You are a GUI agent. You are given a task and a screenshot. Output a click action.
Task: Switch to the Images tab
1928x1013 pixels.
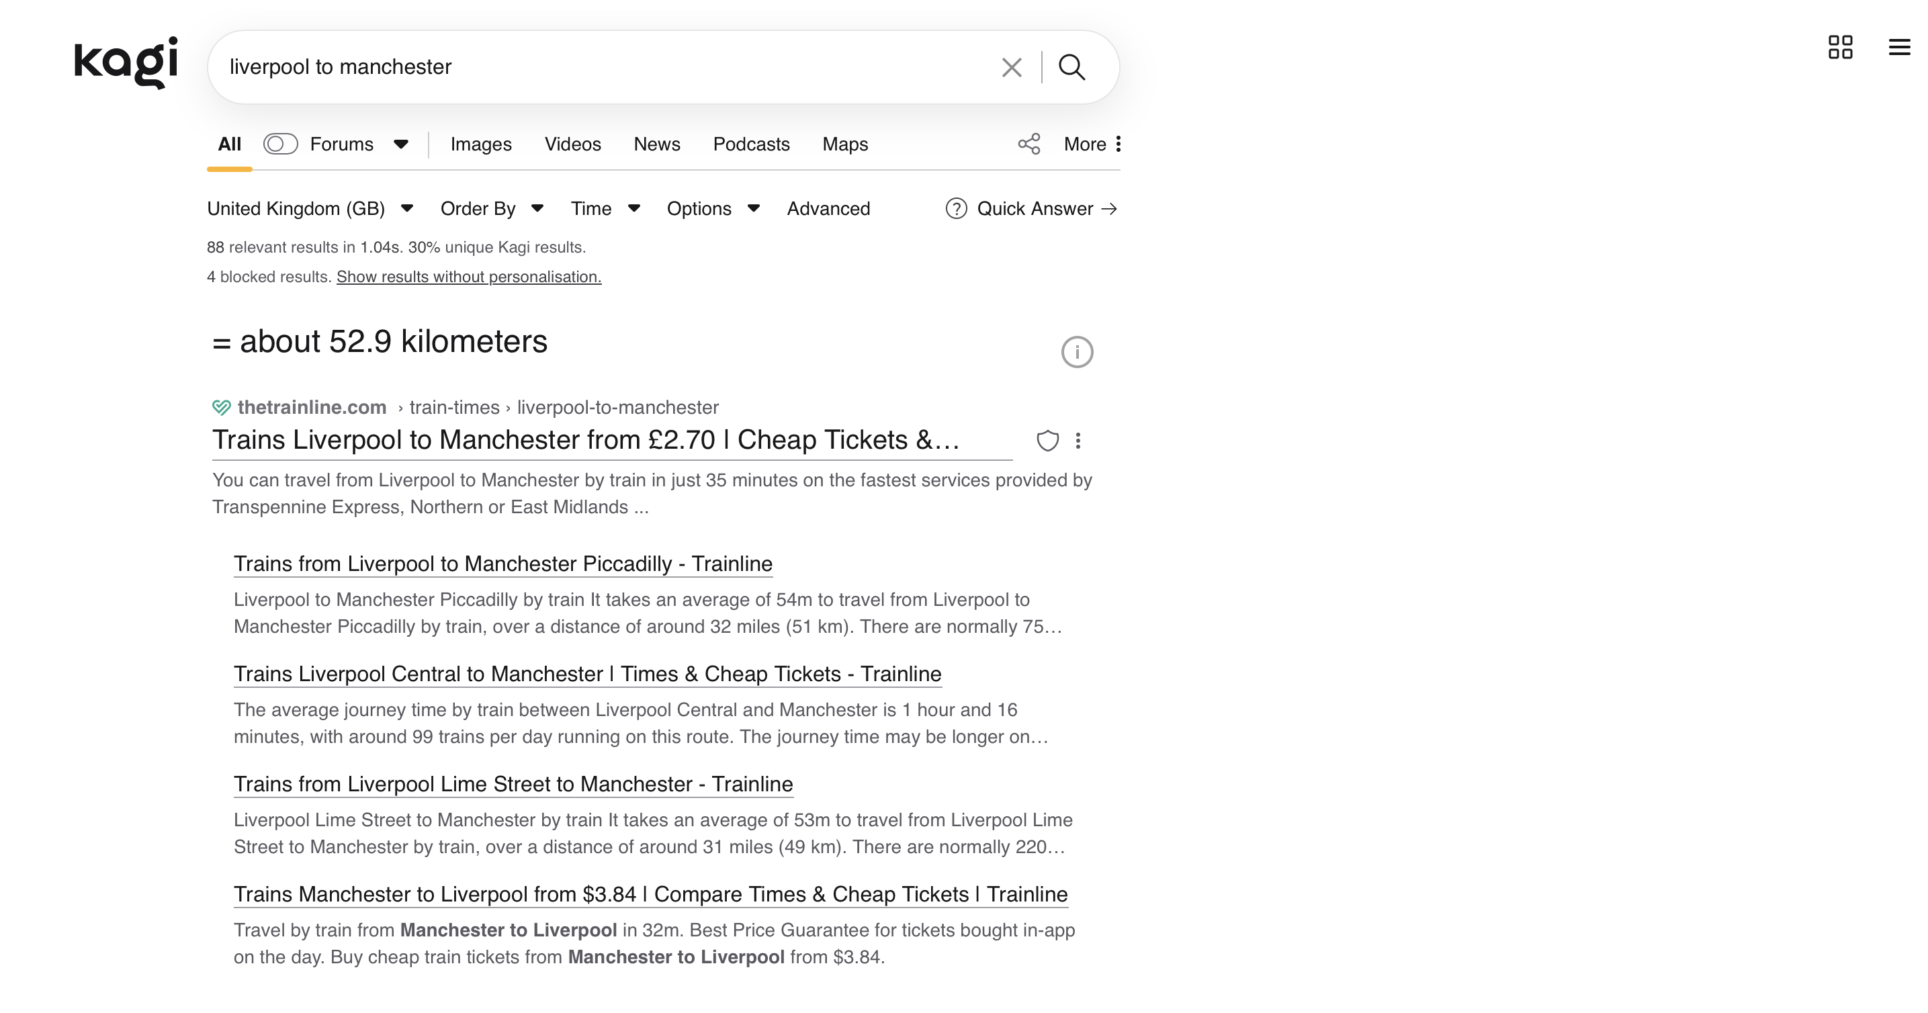click(x=480, y=144)
